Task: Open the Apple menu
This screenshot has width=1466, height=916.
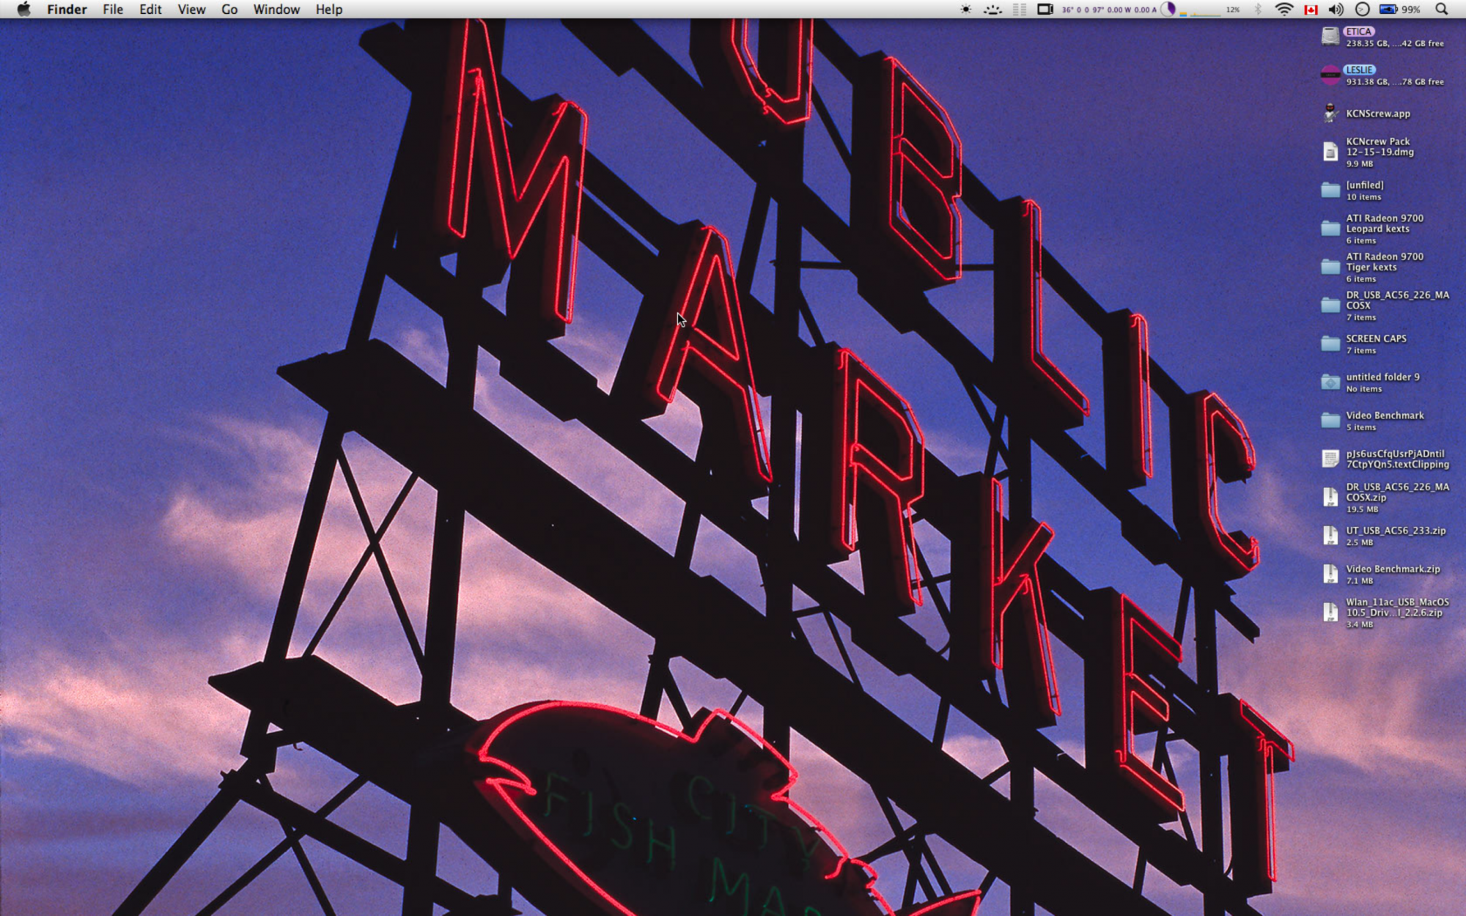Action: [x=23, y=10]
